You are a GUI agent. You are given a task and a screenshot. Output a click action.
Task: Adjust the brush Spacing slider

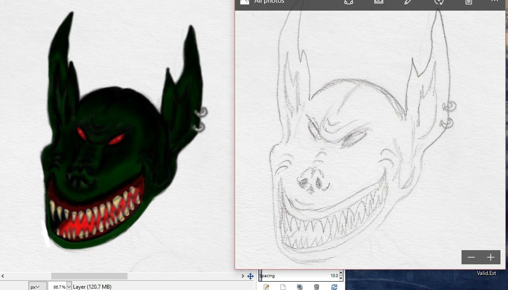pyautogui.click(x=296, y=276)
